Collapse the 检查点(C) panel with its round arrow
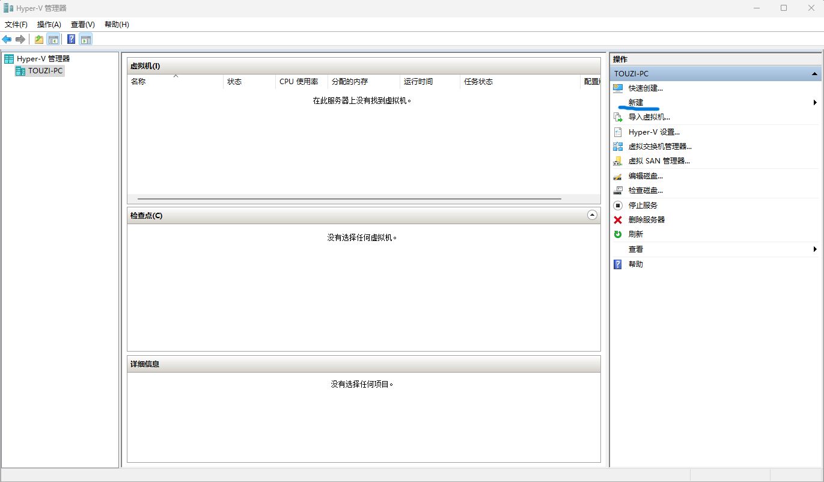 [x=592, y=215]
